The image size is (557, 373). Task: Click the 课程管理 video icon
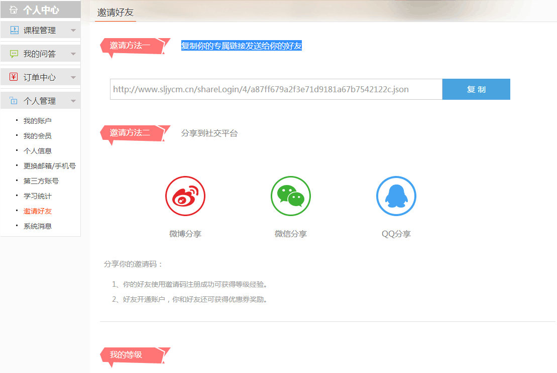[x=14, y=30]
